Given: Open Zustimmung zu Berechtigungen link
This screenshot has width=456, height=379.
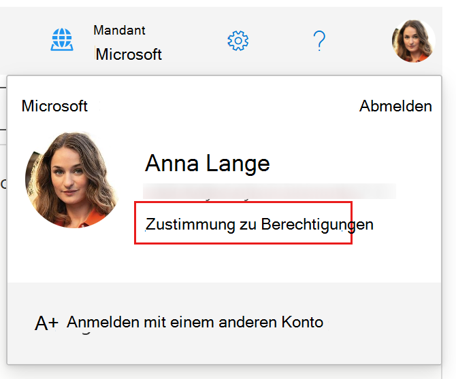Looking at the screenshot, I should click(259, 224).
